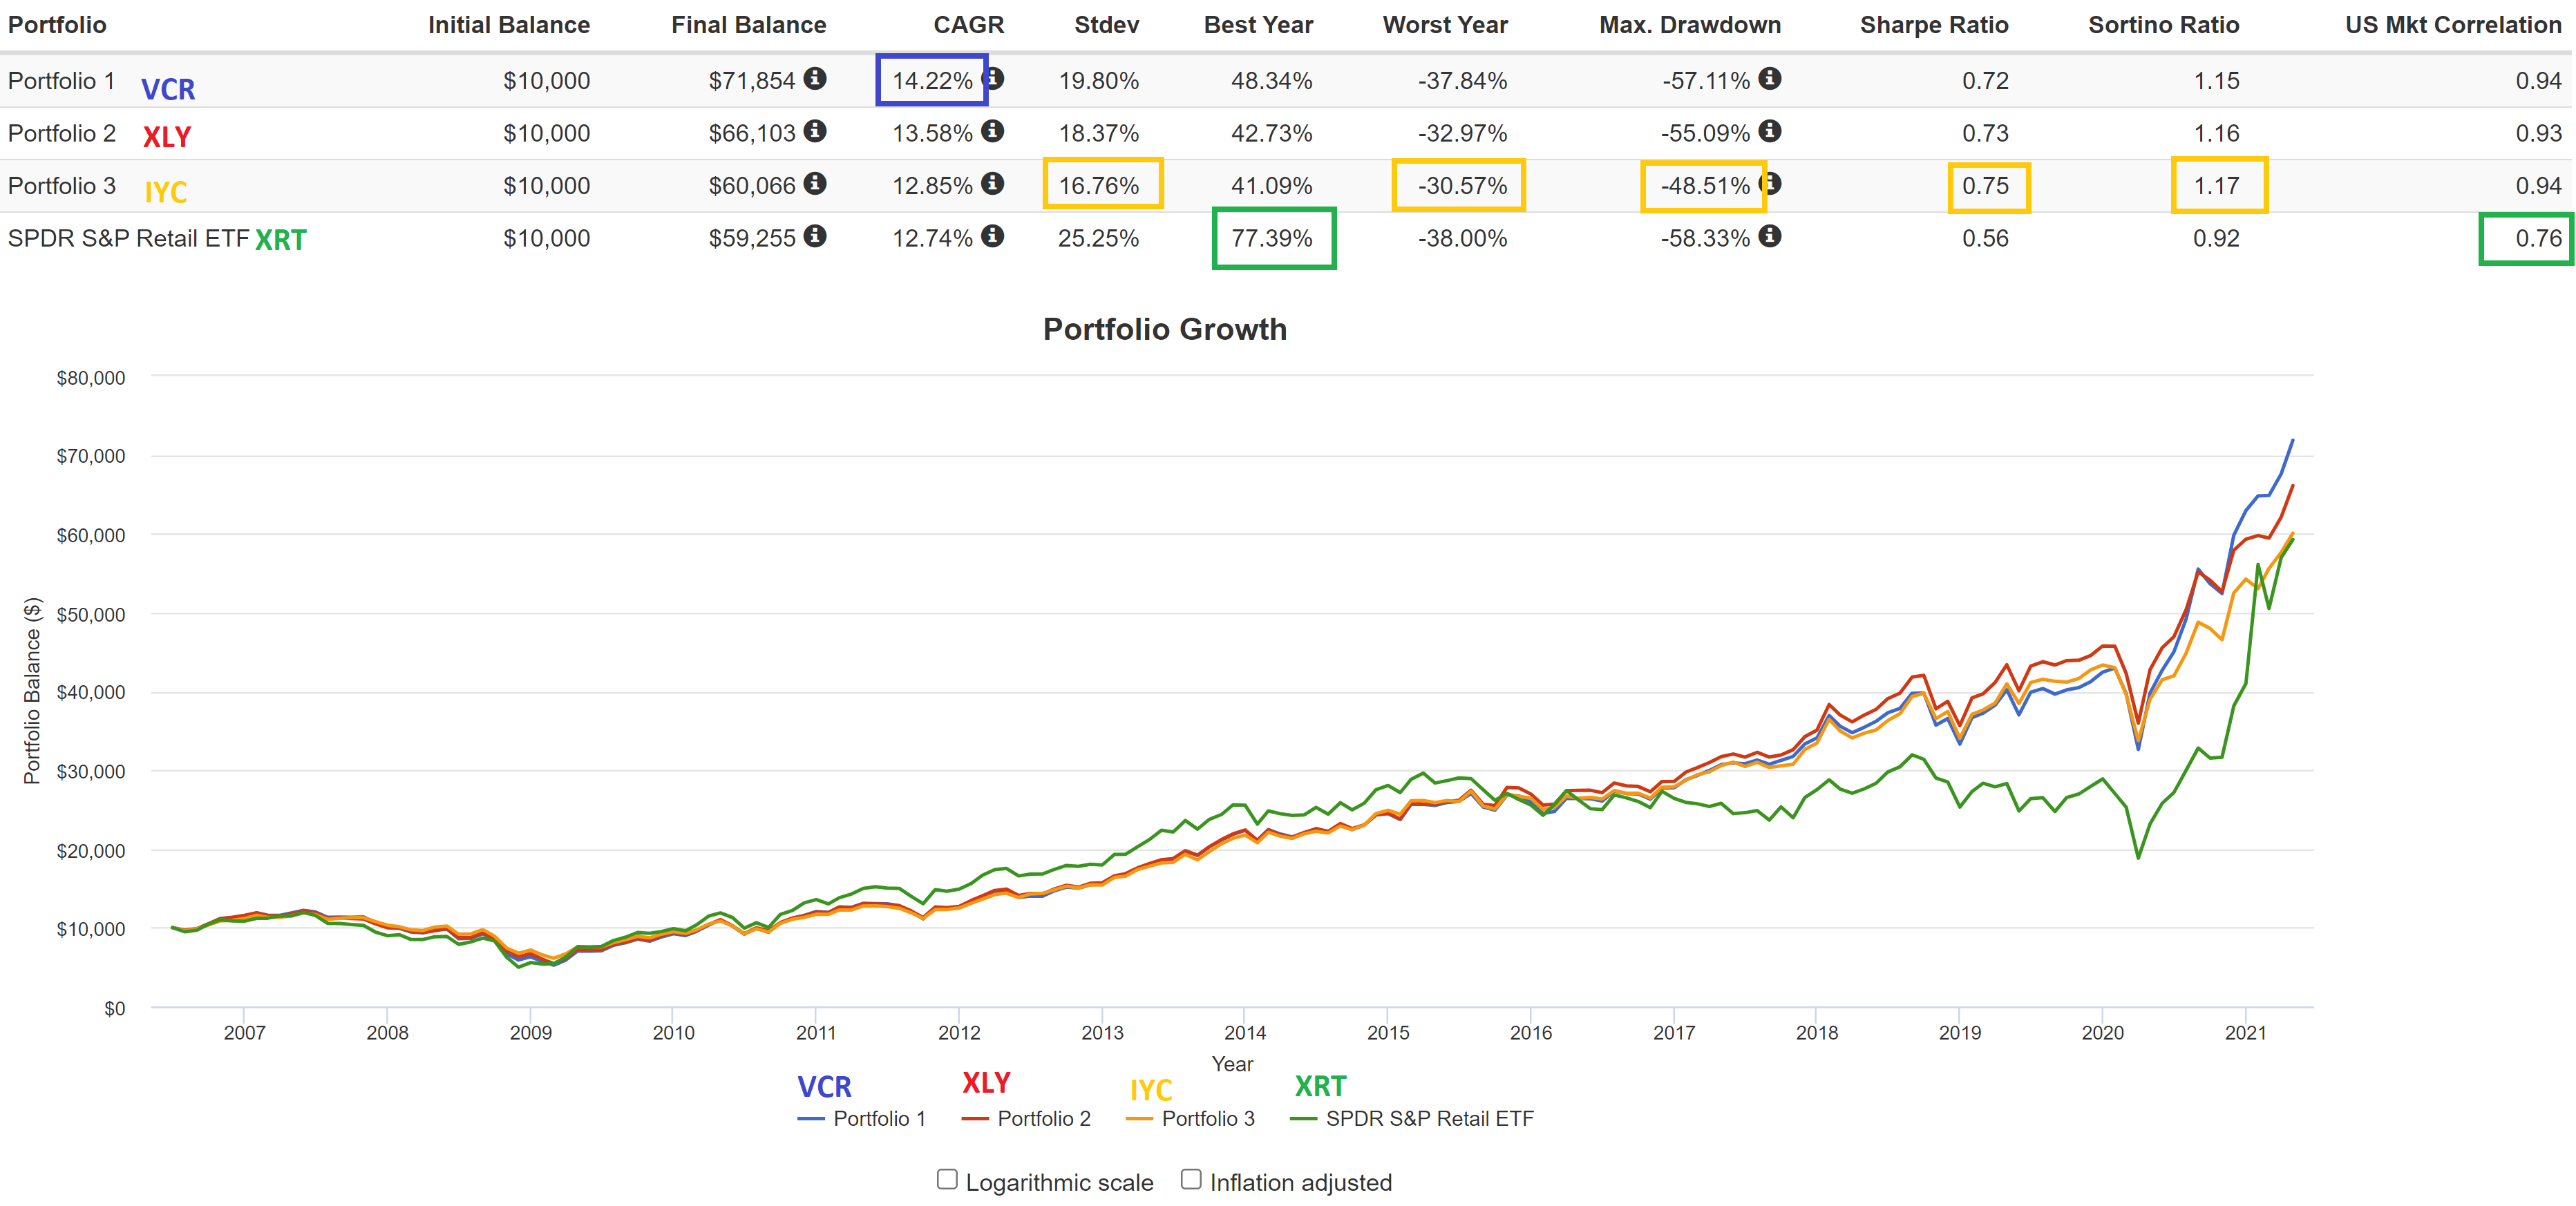This screenshot has height=1206, width=2576.
Task: Click the 77.39% best year value
Action: 1271,238
